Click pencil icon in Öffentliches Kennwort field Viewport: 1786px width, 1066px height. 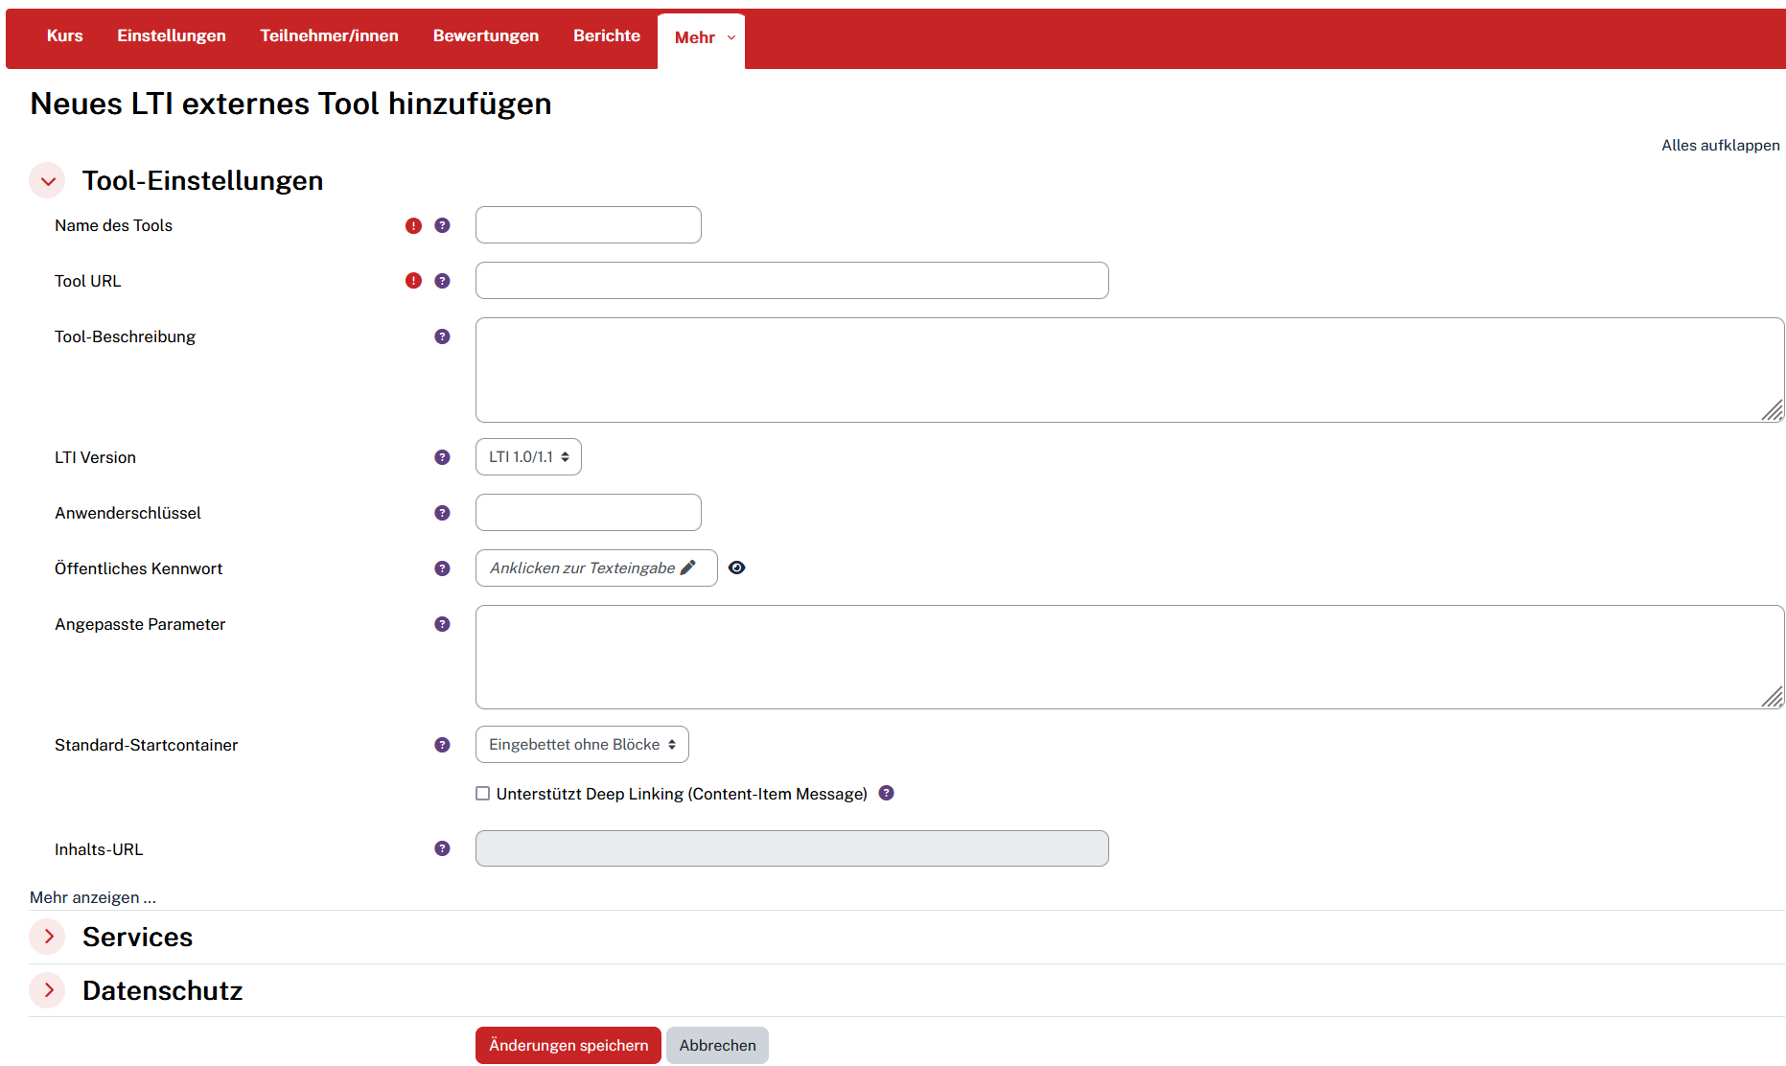[688, 568]
